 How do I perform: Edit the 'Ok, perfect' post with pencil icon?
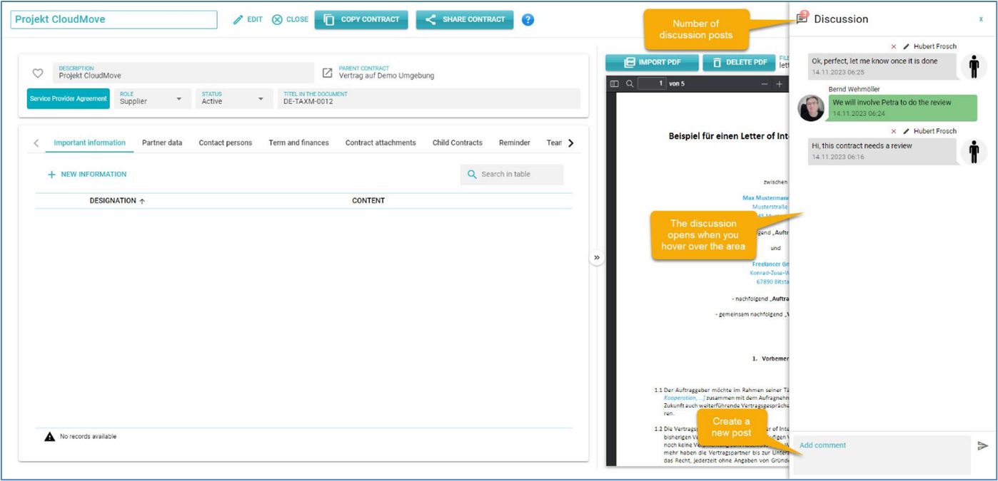(x=906, y=46)
